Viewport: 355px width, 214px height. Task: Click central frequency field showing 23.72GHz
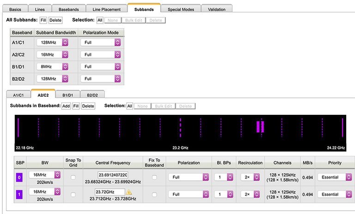(110, 192)
